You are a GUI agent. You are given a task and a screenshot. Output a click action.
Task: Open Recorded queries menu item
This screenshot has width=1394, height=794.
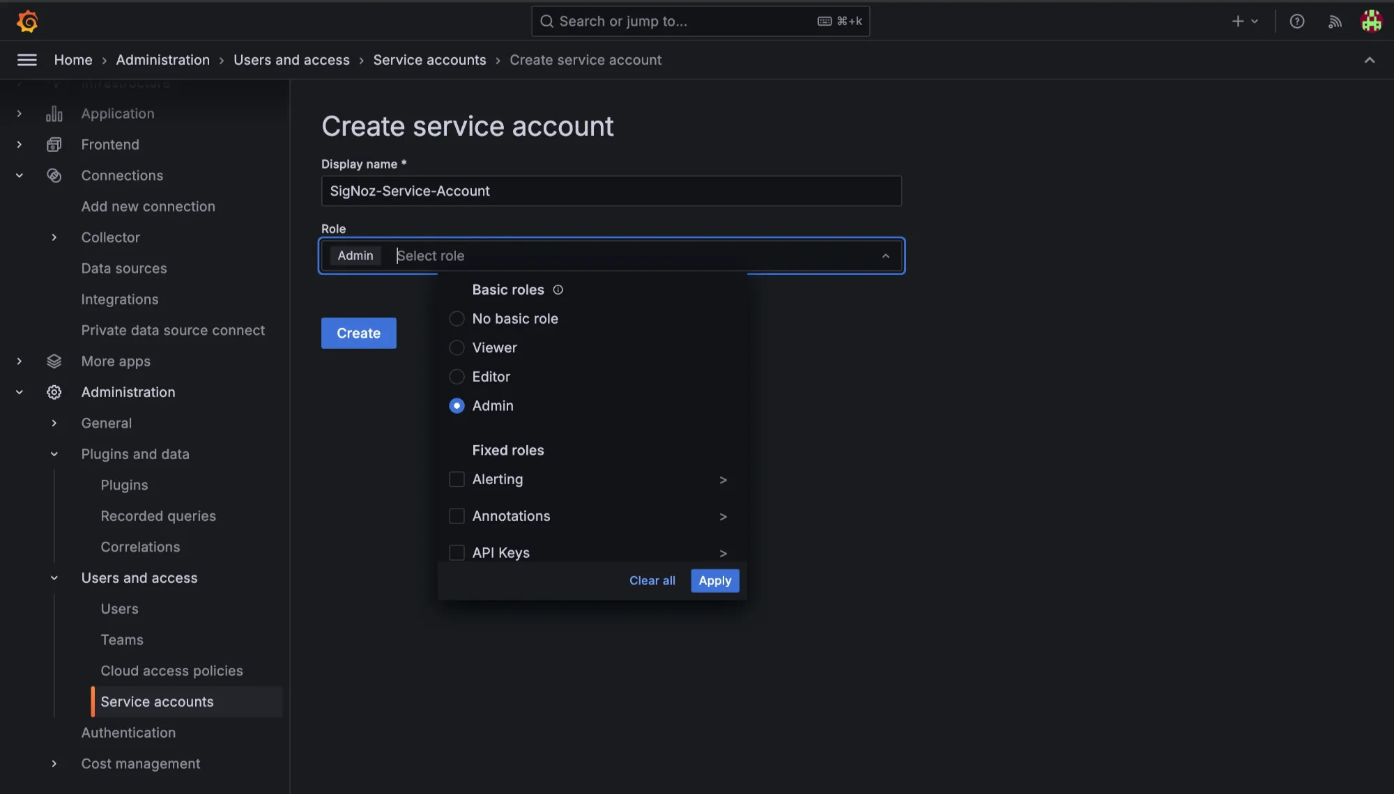point(158,516)
